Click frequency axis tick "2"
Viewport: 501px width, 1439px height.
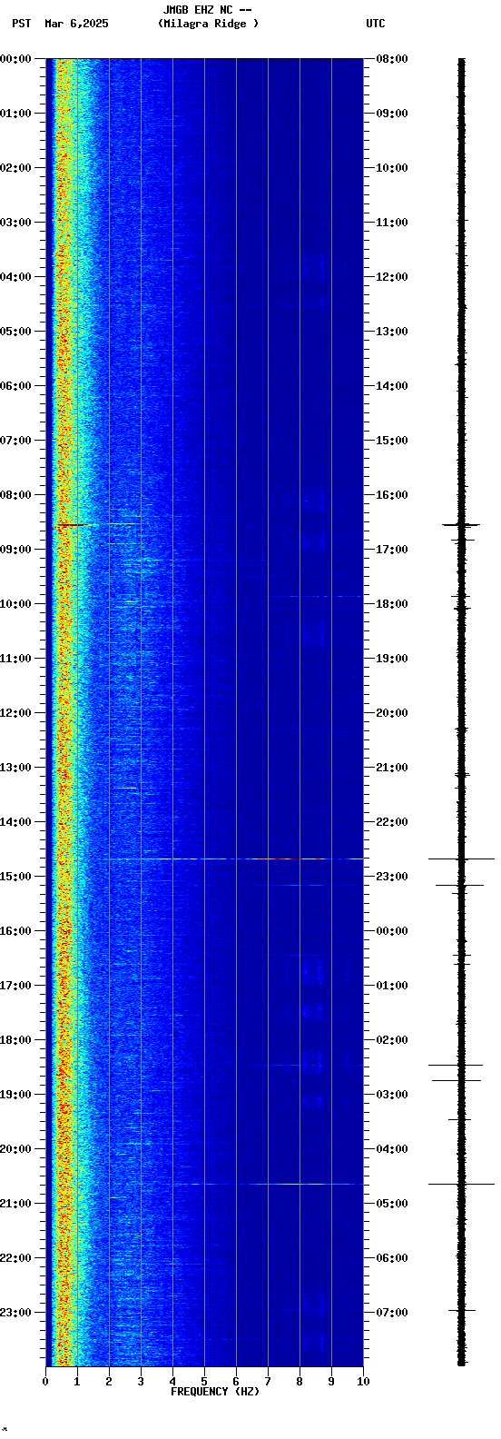pos(109,1382)
